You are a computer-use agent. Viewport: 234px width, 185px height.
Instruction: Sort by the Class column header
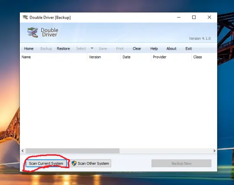tap(204, 57)
